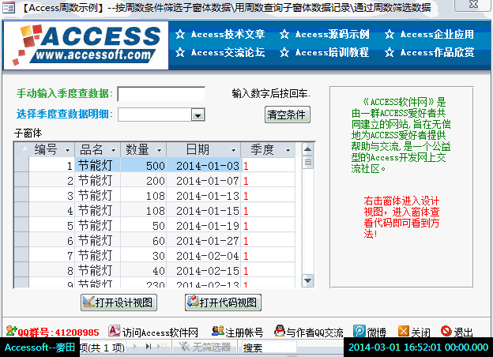493x357 pixels.
Task: Click cell with date 2014-01-13
Action: point(204,195)
